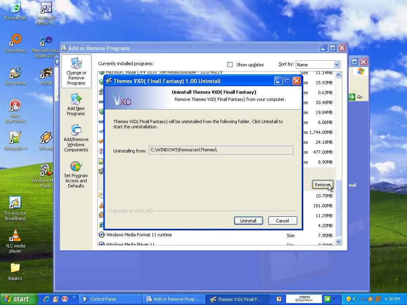Toggle the Show updates checkbox
The width and height of the screenshot is (407, 305).
click(x=230, y=65)
